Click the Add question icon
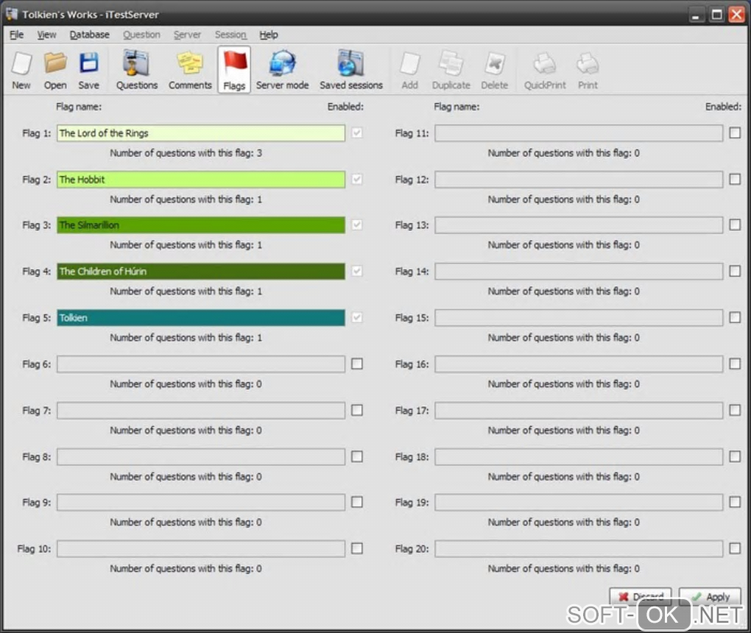The image size is (751, 633). click(409, 71)
